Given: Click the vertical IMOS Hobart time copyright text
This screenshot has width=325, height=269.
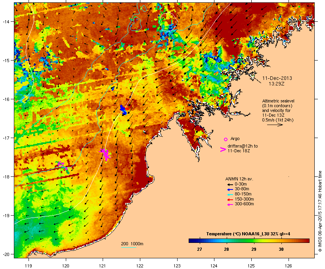Looking at the screenshot, I should tap(320, 211).
